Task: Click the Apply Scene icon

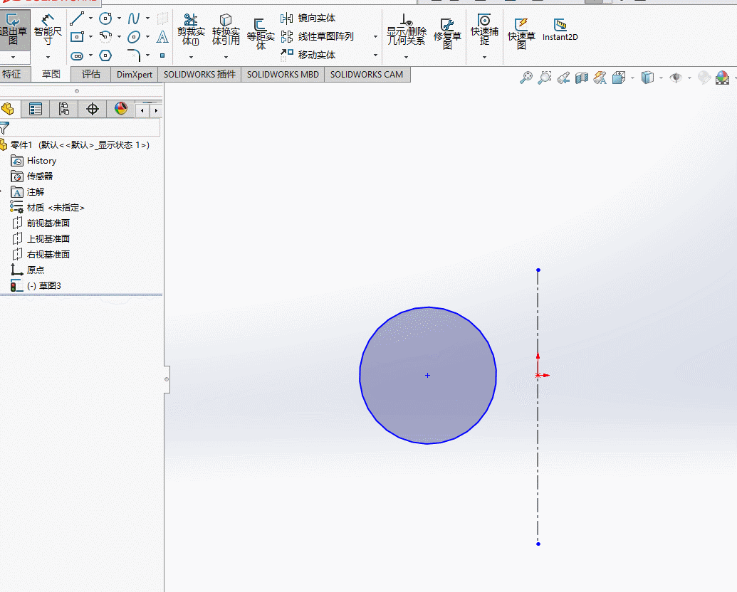Action: pos(722,78)
